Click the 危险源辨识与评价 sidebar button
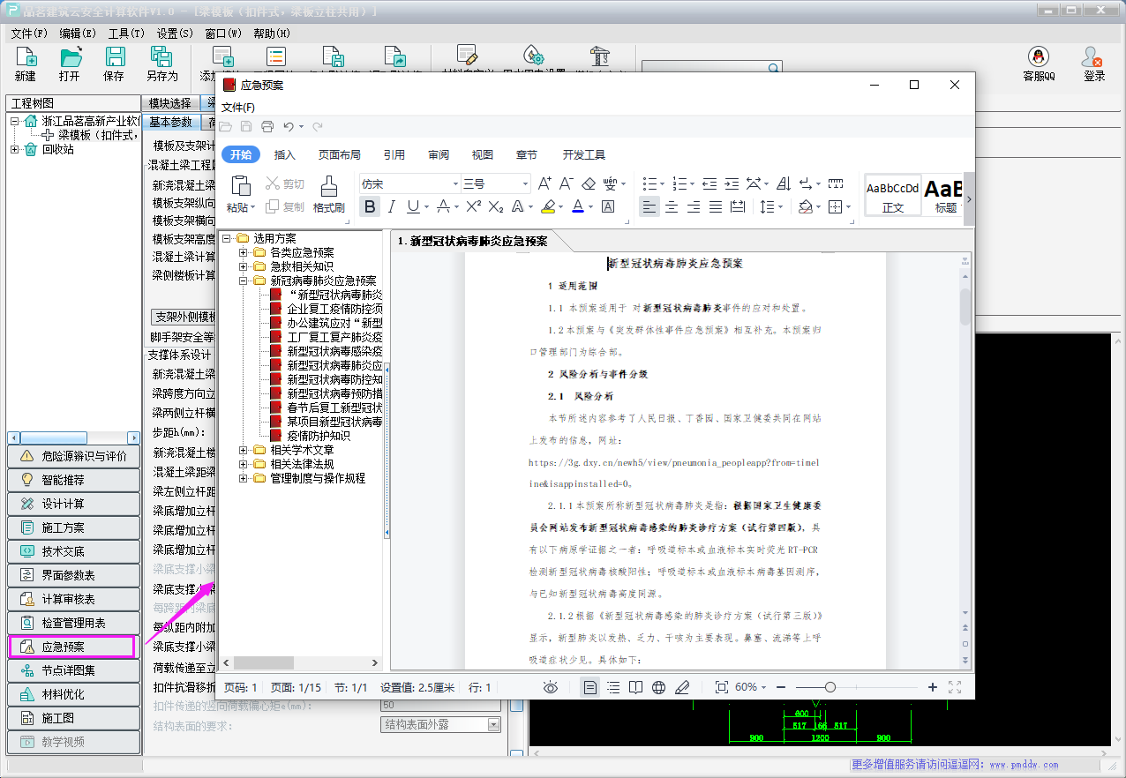The width and height of the screenshot is (1126, 778). pyautogui.click(x=74, y=456)
